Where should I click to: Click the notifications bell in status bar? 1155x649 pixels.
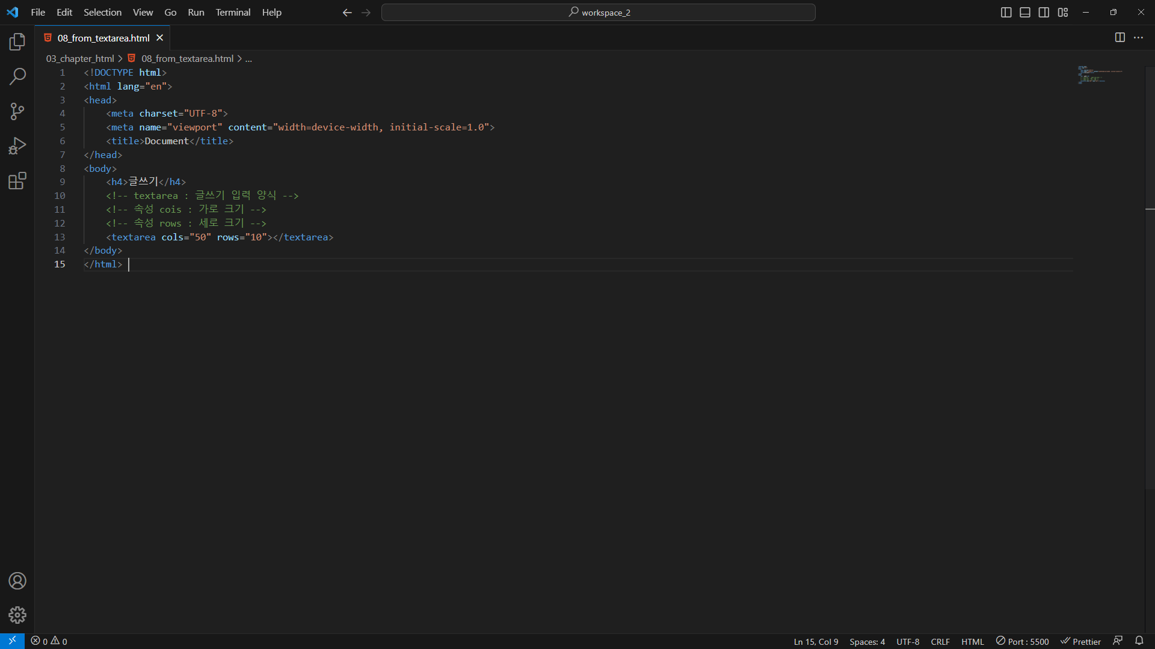(1139, 641)
